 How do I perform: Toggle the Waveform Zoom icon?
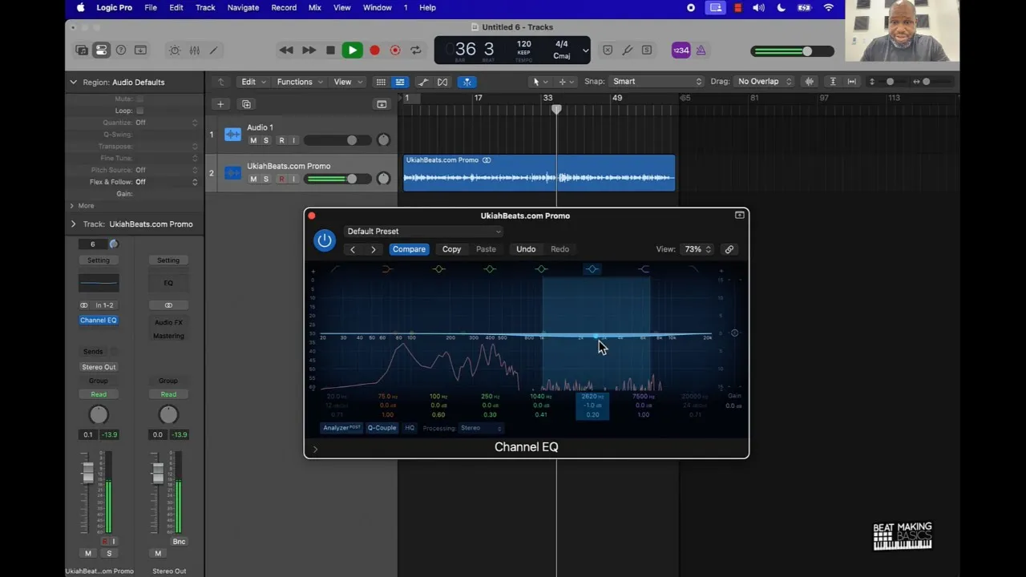pos(810,82)
